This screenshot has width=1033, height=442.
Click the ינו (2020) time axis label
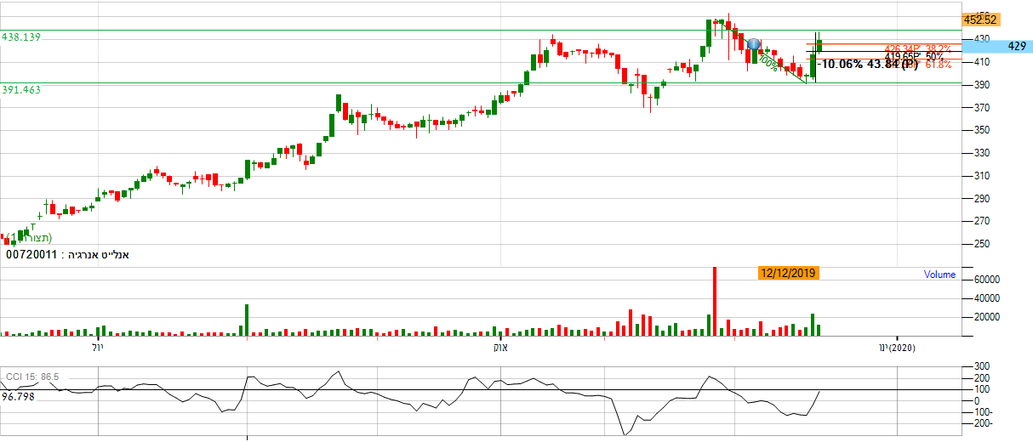tap(898, 348)
